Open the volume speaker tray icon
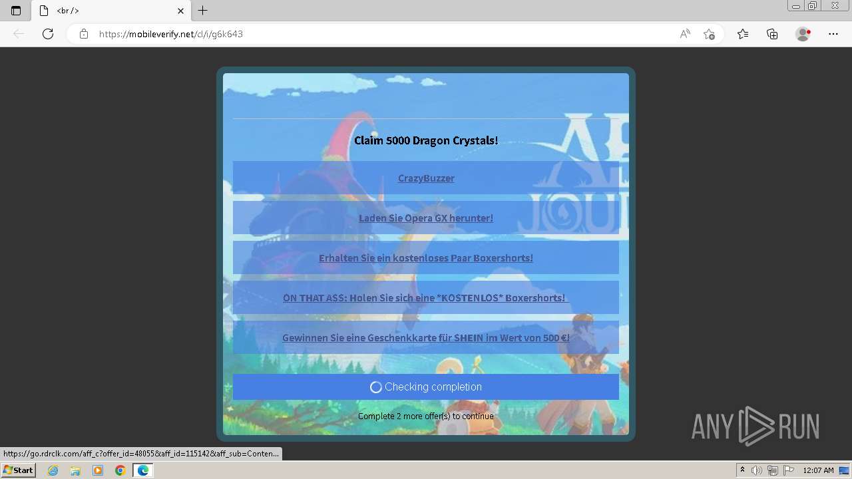 click(x=757, y=470)
